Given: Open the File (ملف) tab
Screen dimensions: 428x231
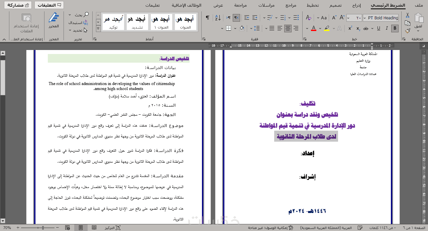Looking at the screenshot, I should point(418,5).
